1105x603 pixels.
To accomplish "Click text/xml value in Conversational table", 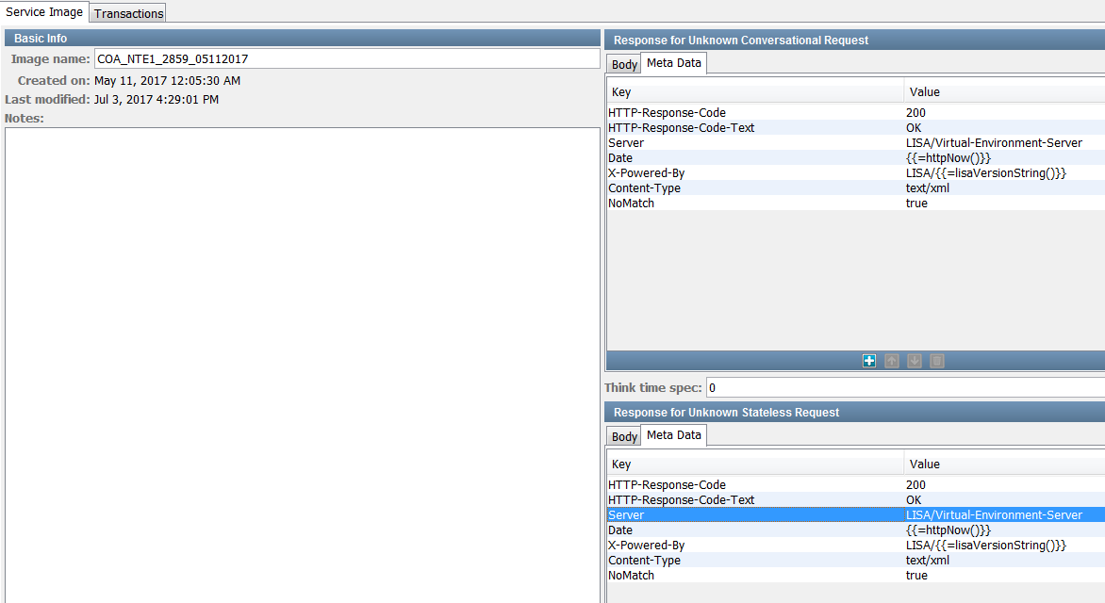I will (x=928, y=188).
